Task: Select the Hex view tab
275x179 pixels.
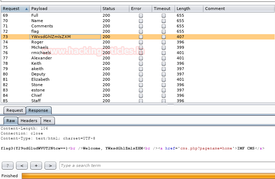Action: (x=47, y=121)
